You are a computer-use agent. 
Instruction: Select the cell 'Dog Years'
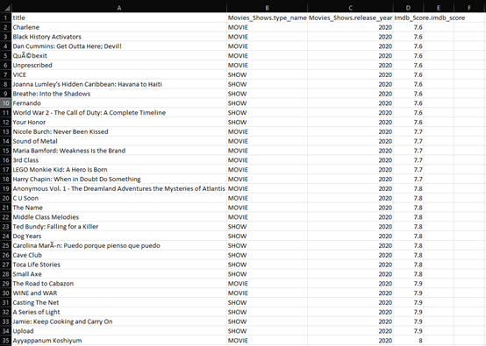coord(119,237)
